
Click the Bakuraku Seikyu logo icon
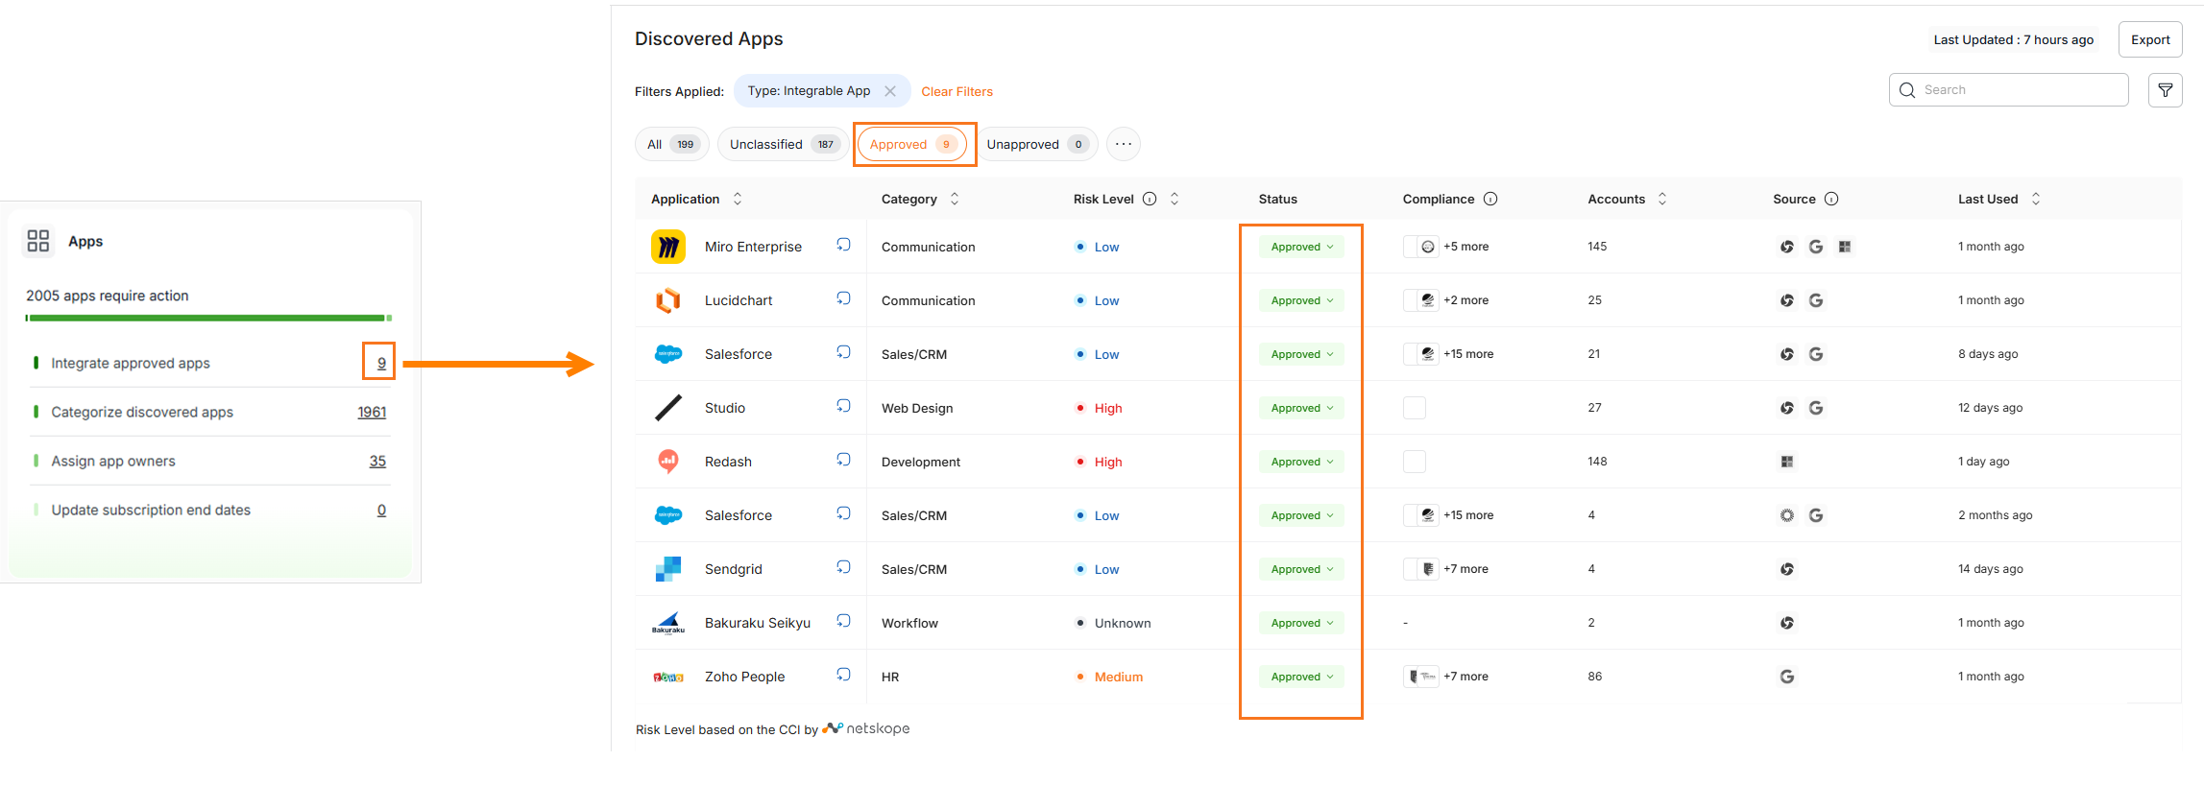pyautogui.click(x=668, y=623)
